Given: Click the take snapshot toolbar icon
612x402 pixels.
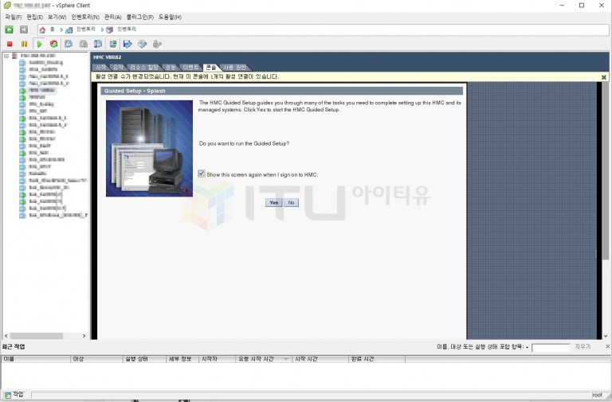Looking at the screenshot, I should point(69,44).
